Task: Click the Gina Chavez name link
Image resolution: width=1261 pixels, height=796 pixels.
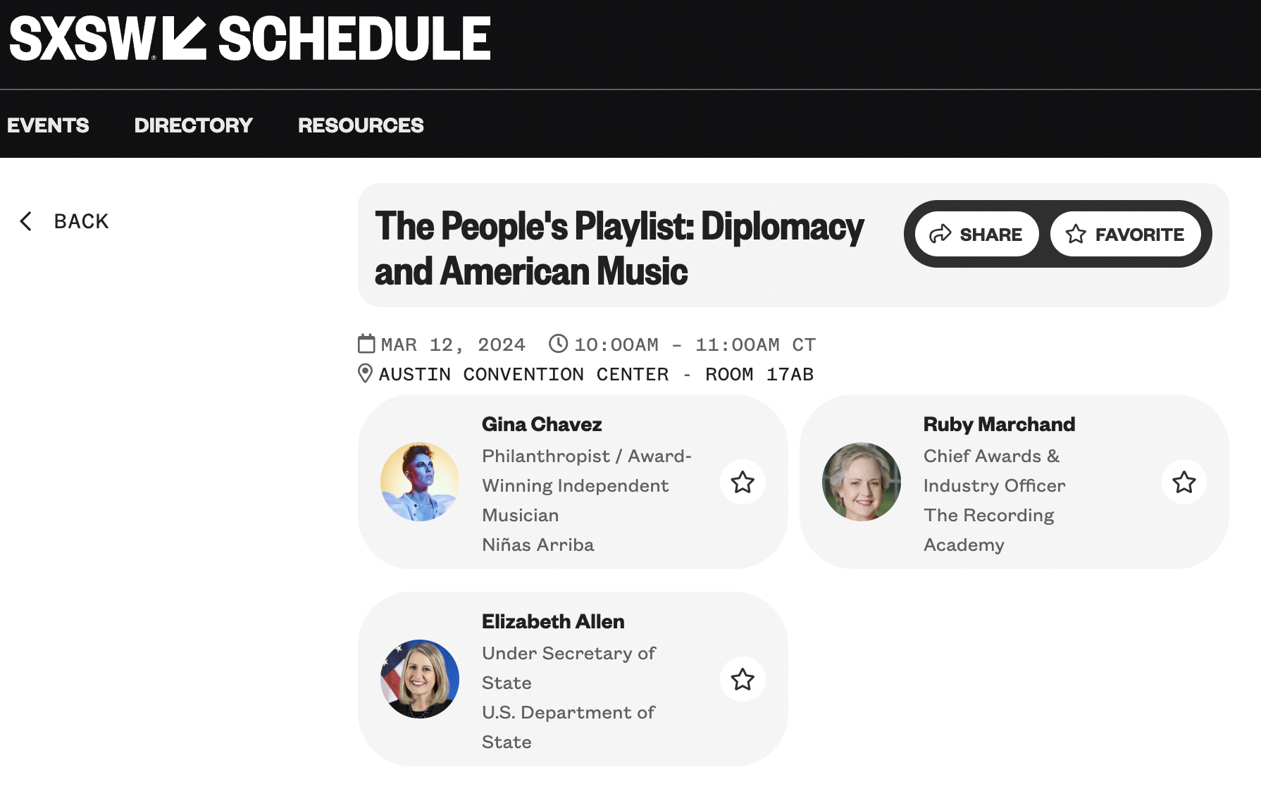Action: [x=542, y=424]
